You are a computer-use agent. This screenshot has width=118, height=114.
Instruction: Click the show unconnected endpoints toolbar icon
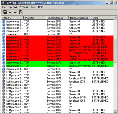point(16,12)
